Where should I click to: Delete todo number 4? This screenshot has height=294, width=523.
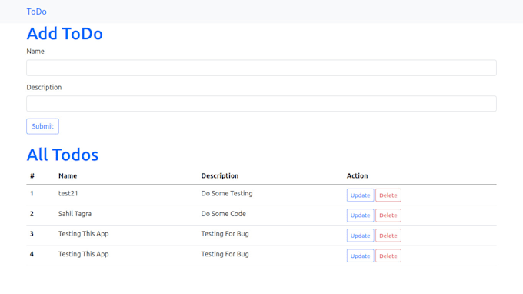[388, 256]
